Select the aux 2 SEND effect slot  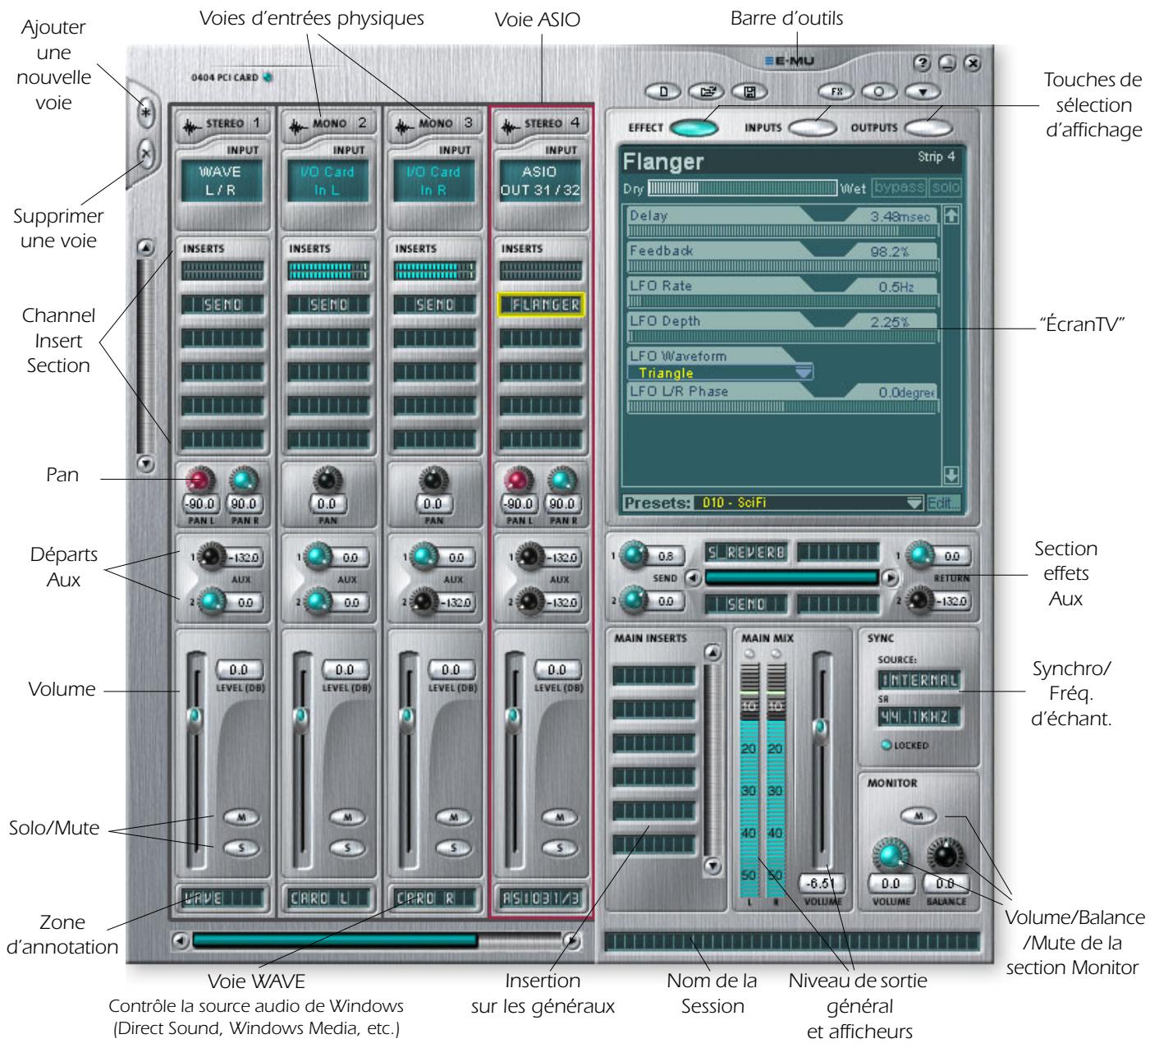746,604
